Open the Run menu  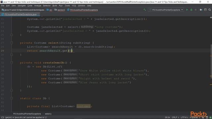tap(61, 6)
